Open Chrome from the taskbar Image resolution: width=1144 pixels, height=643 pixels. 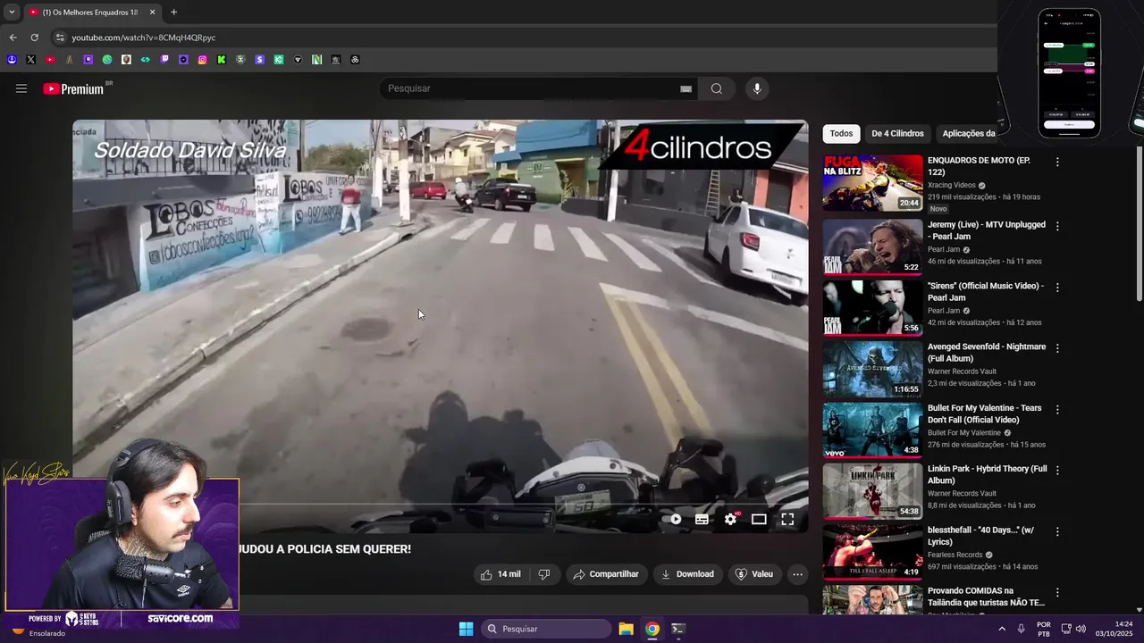[652, 629]
